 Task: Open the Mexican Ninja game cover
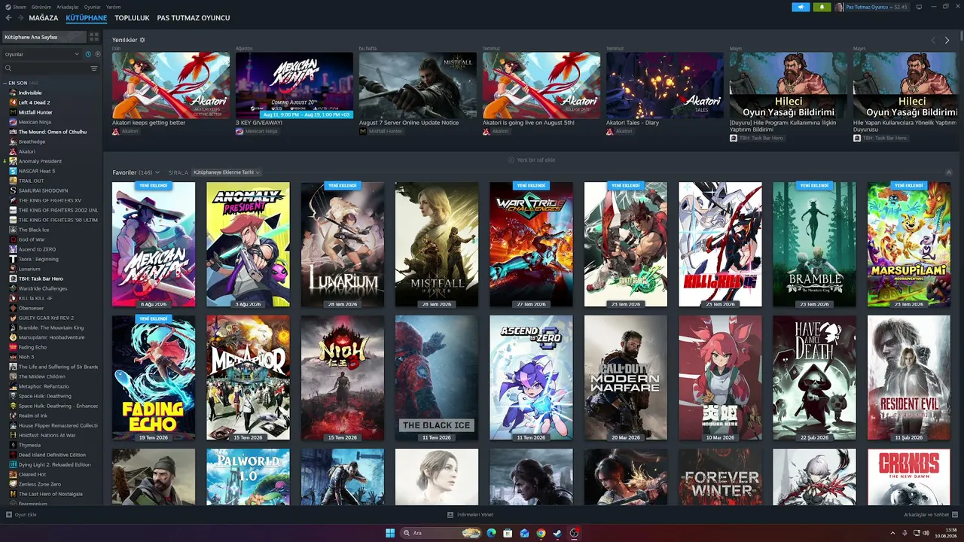pos(154,245)
